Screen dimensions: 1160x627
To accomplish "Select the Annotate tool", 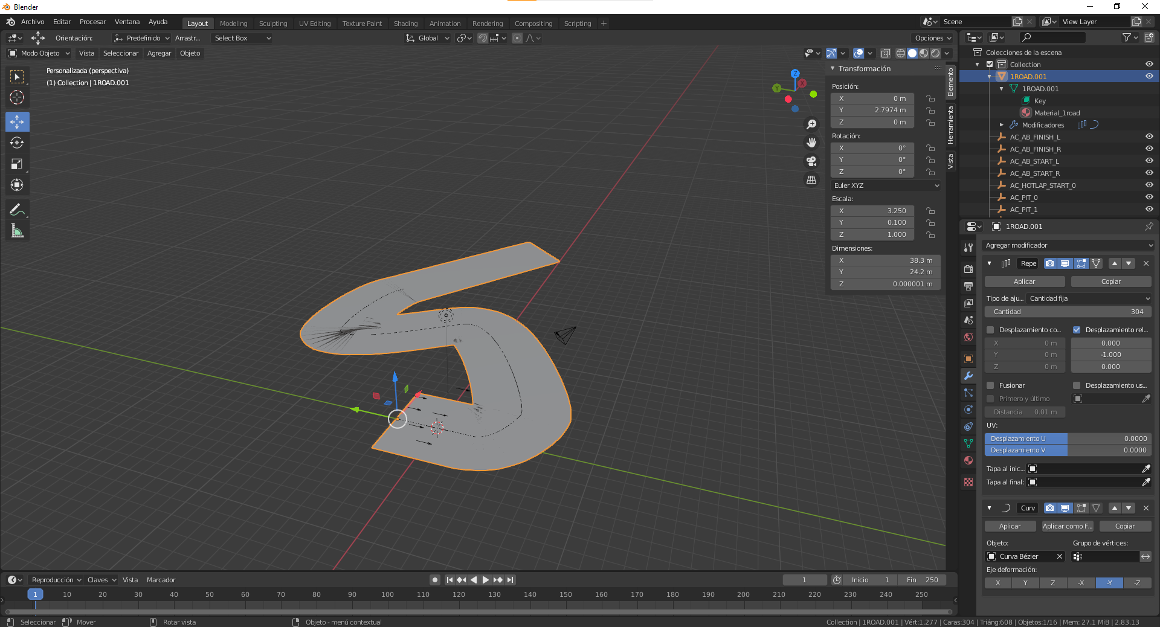I will point(17,210).
